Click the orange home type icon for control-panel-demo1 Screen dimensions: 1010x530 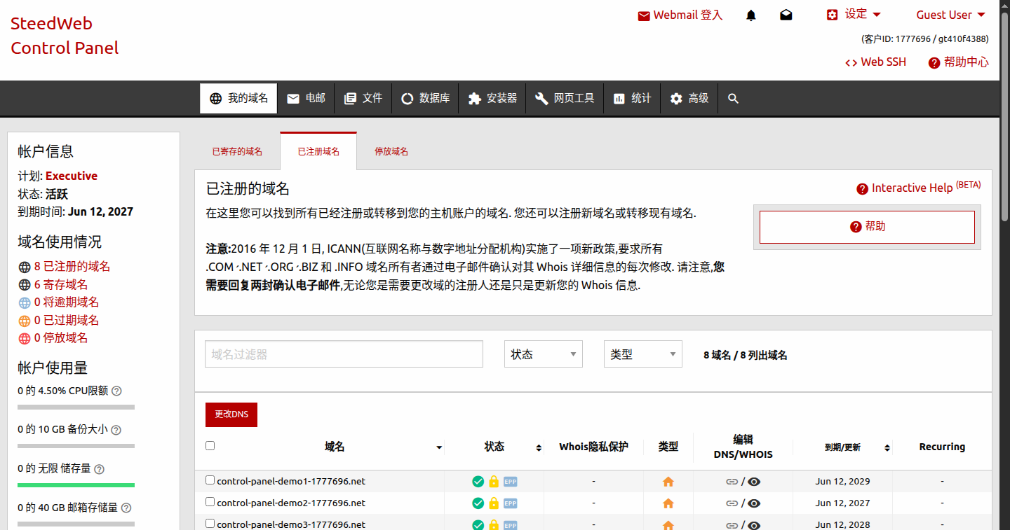(668, 482)
